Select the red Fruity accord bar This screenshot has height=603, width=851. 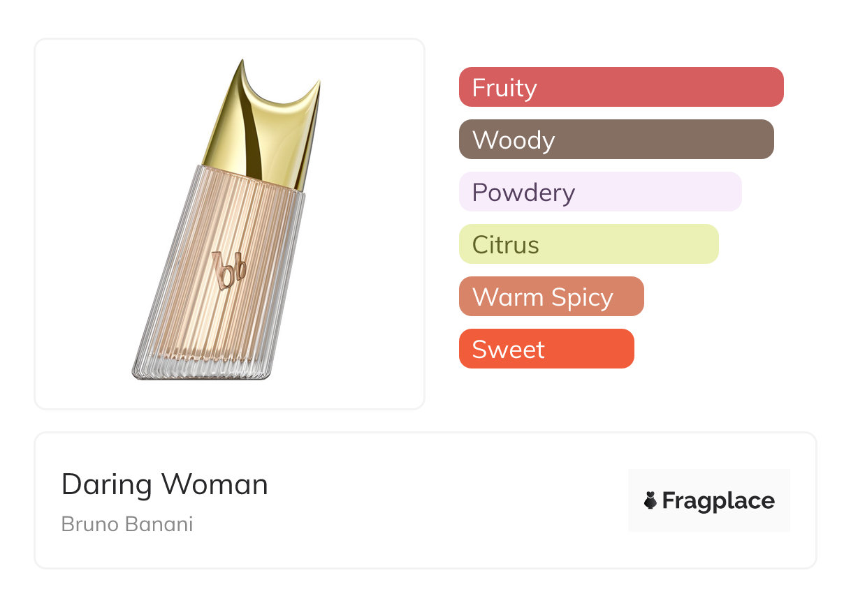pyautogui.click(x=620, y=87)
